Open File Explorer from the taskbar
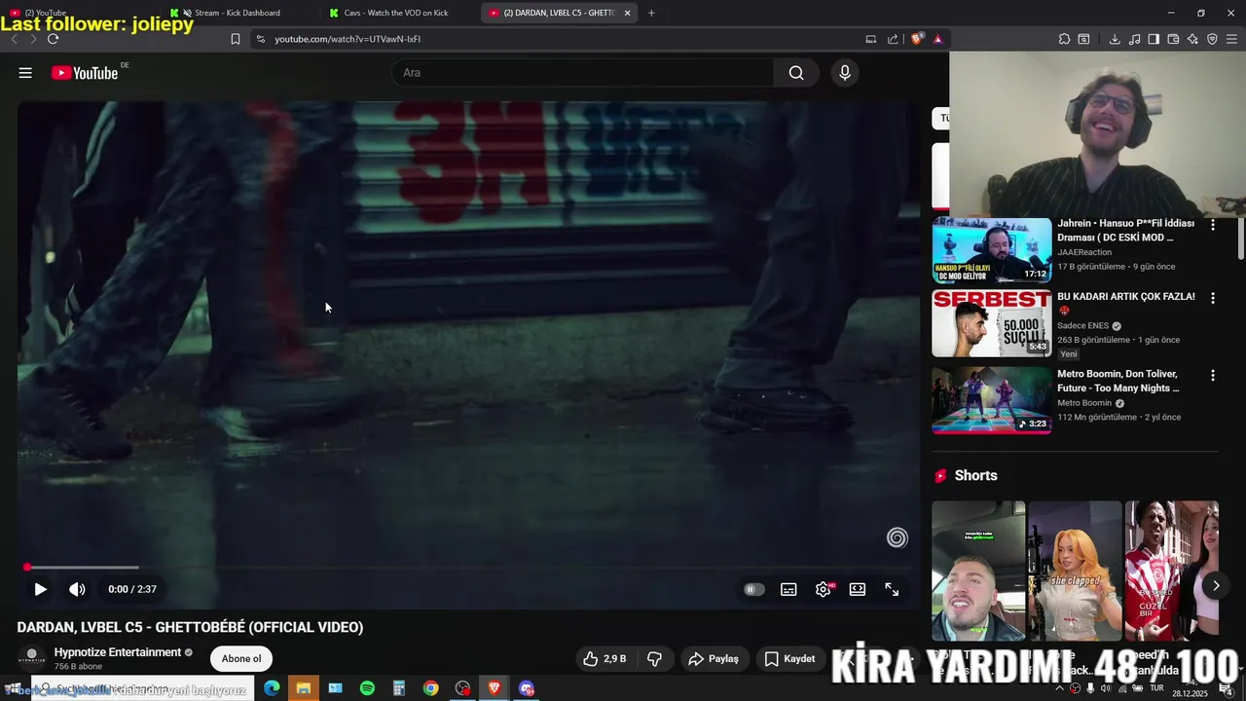The height and width of the screenshot is (701, 1246). pos(304,688)
